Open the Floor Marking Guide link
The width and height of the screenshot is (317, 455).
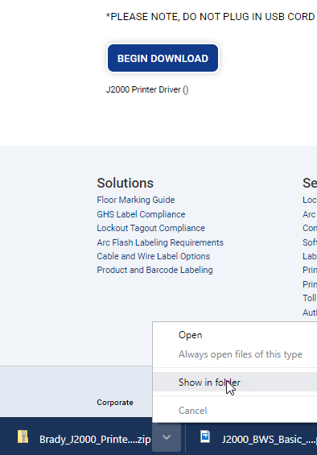pyautogui.click(x=136, y=200)
